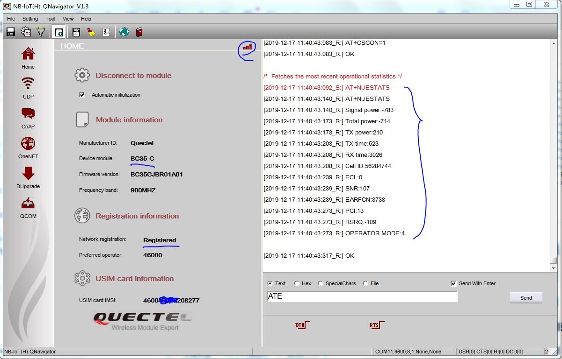562x359 pixels.
Task: Click the AT+NUESTATS sent command line
Action: coord(327,87)
